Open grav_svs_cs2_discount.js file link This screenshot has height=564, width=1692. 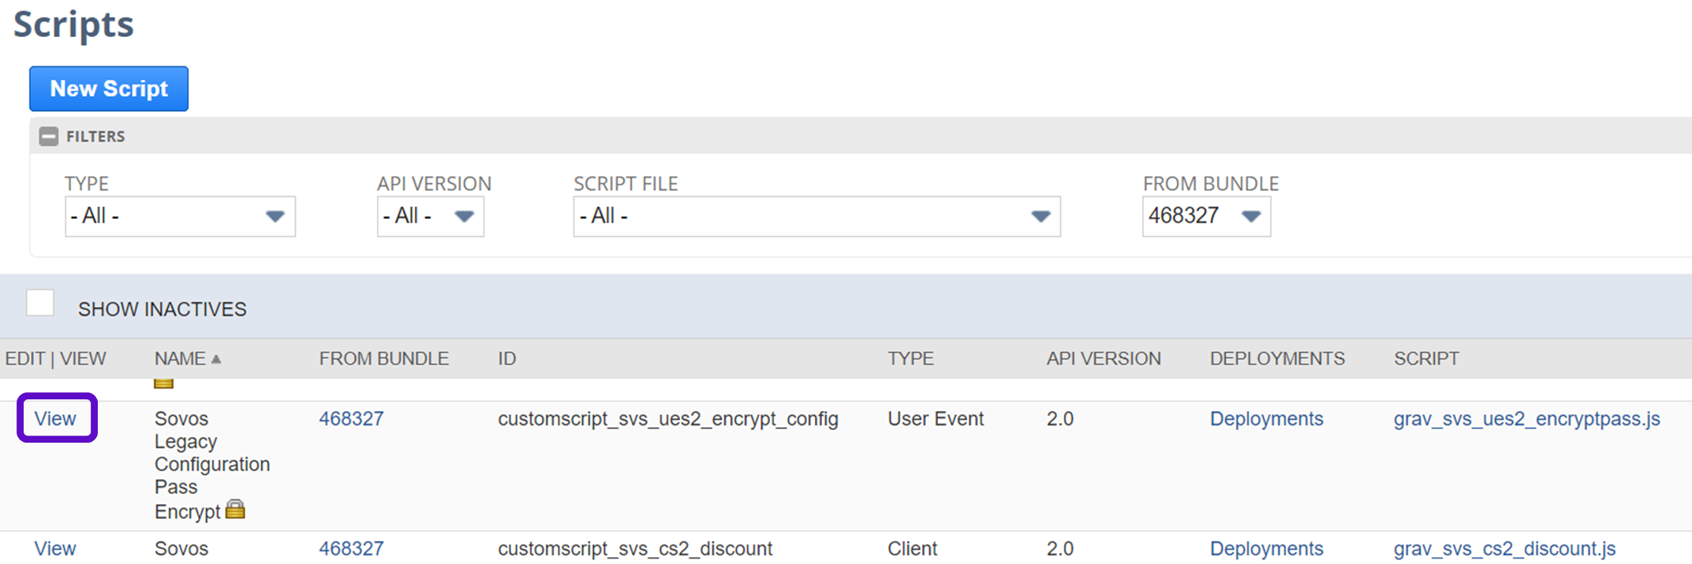[x=1504, y=548]
